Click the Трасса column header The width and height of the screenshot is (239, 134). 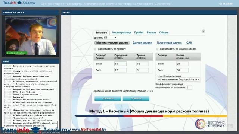[141, 57]
